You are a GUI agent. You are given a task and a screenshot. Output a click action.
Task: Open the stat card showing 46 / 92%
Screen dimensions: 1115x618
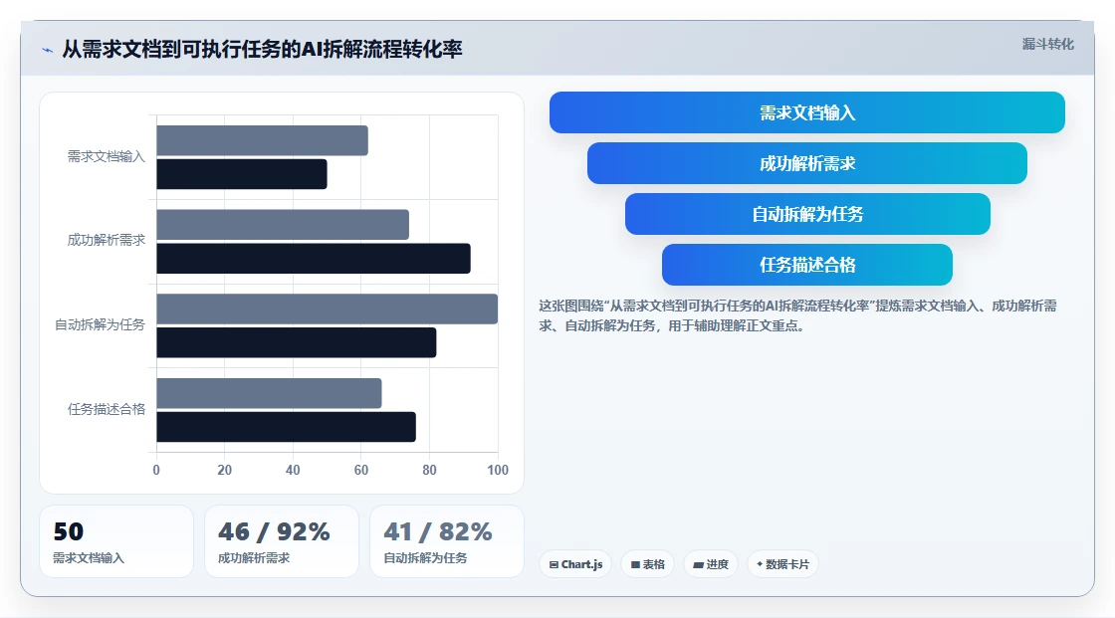click(282, 541)
